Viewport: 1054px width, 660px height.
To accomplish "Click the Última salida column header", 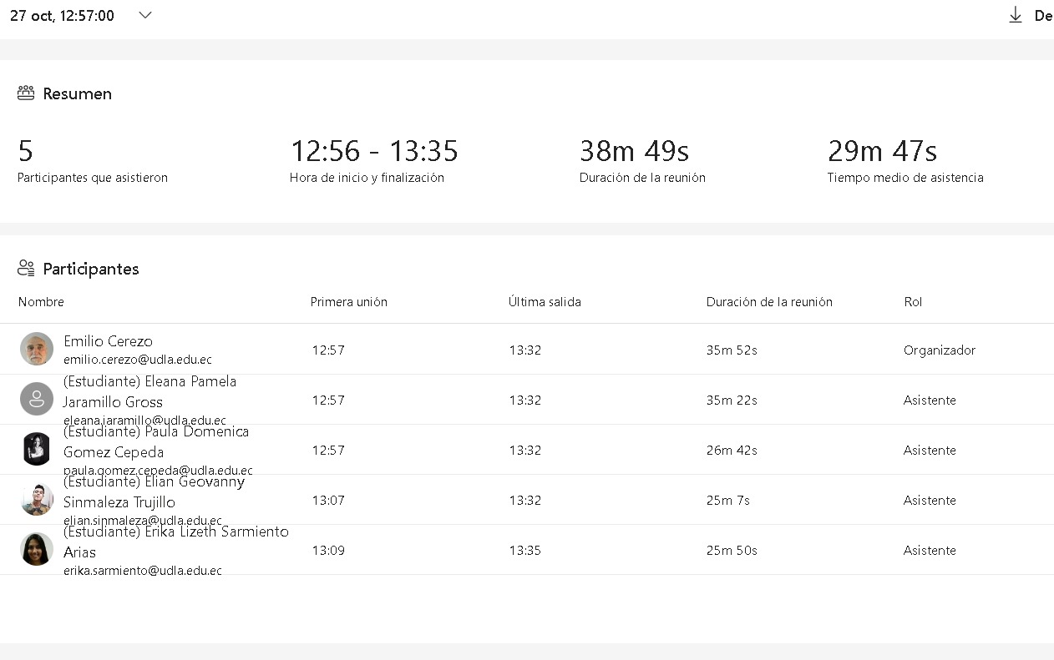I will point(545,302).
